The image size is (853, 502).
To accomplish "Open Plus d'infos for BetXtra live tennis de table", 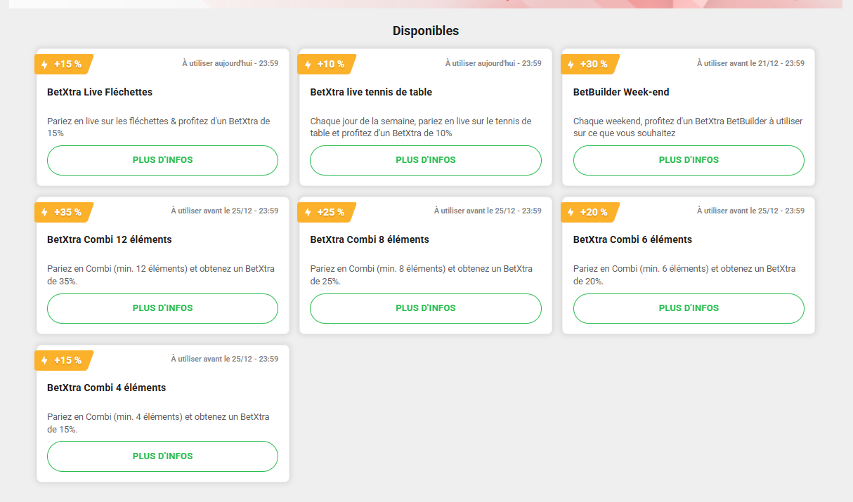I will (x=426, y=160).
